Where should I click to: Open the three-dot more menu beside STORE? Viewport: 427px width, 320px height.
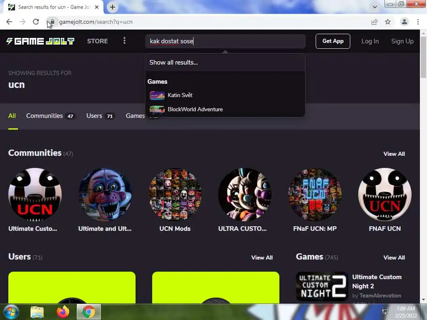(x=124, y=41)
